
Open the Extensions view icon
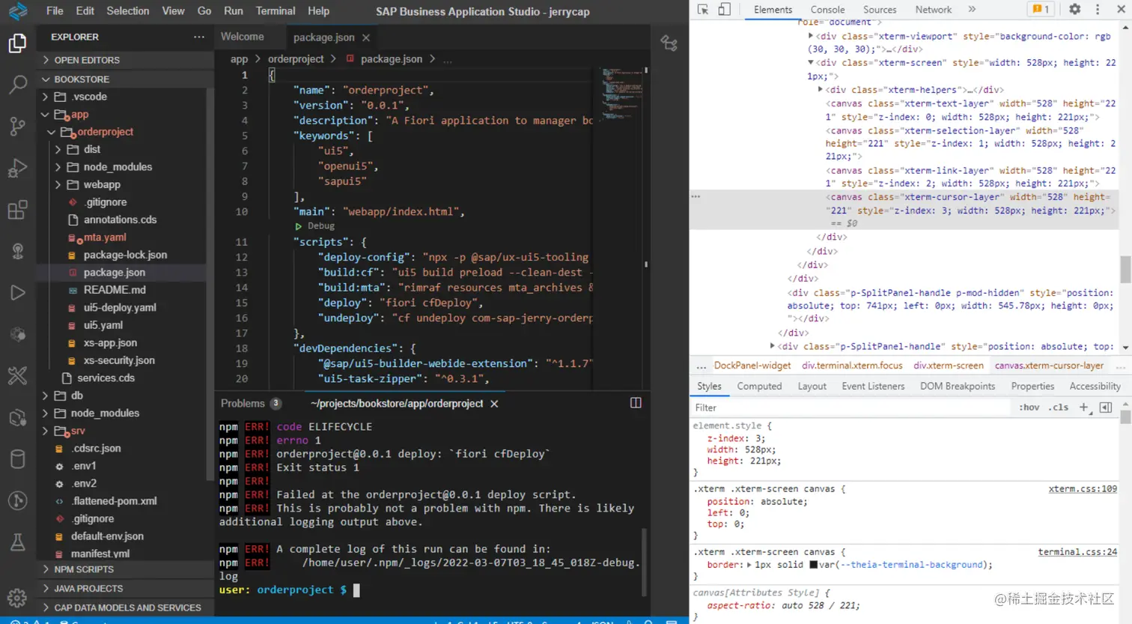(x=17, y=210)
